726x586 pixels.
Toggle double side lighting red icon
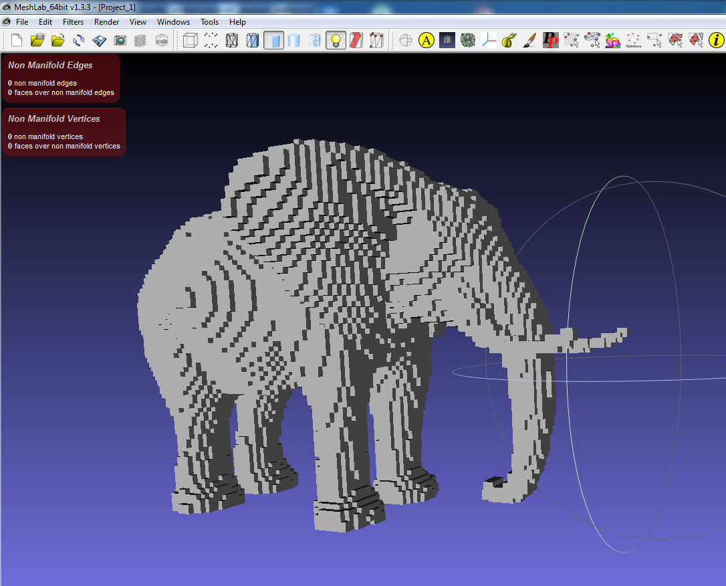356,40
